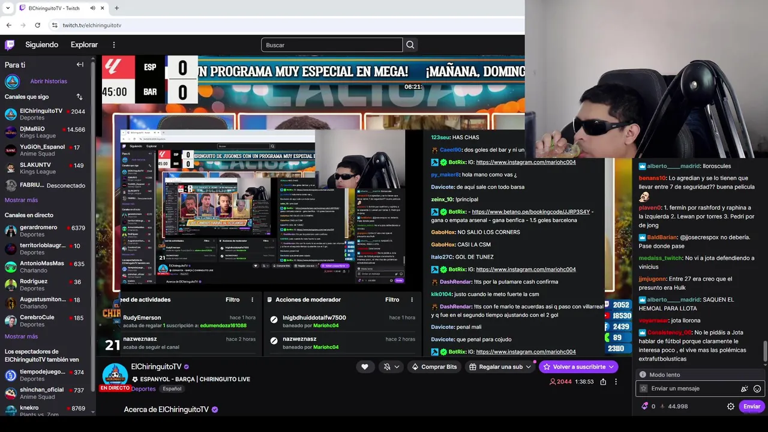Open Abrir historias link

click(49, 81)
